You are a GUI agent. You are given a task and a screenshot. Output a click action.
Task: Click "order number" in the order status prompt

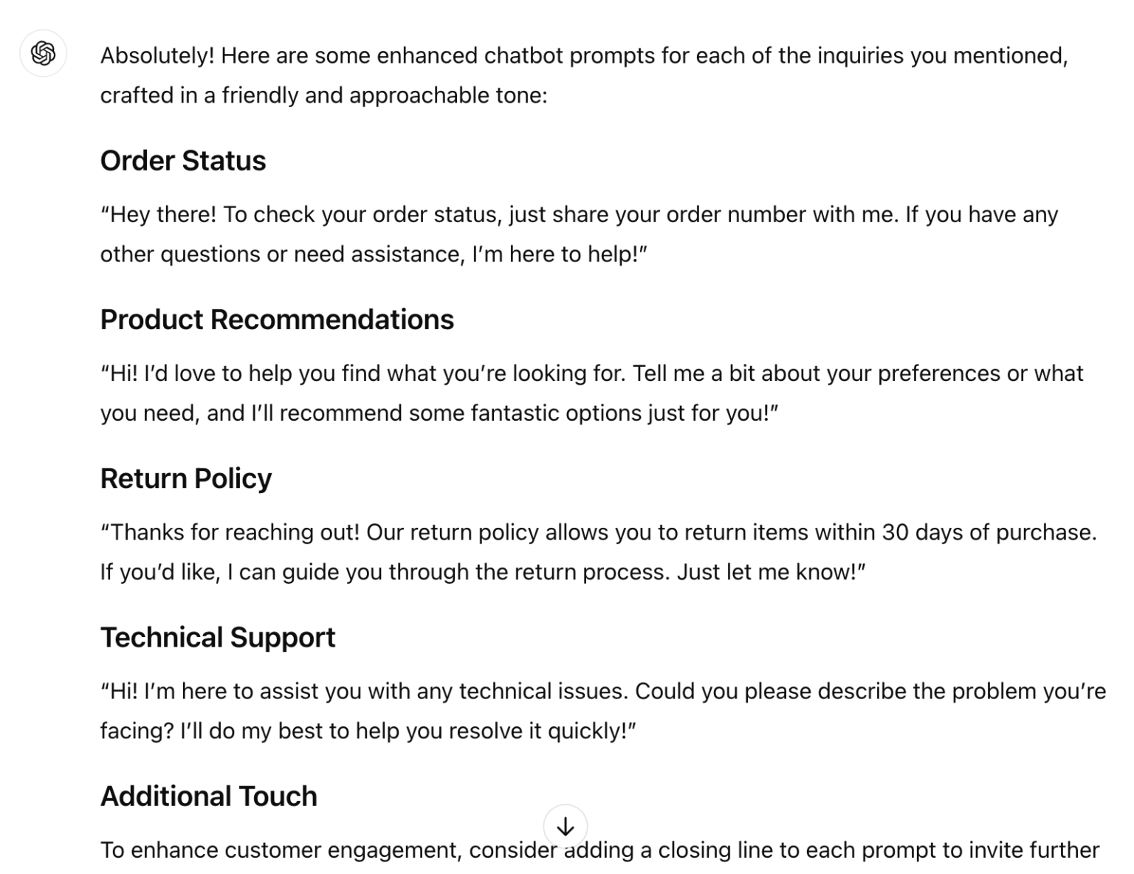736,215
